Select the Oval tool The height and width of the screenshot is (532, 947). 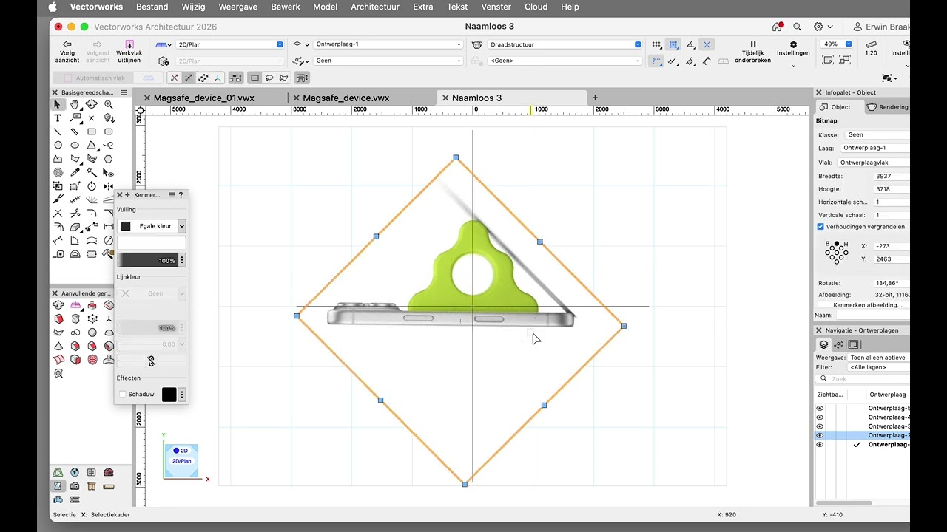click(x=75, y=146)
